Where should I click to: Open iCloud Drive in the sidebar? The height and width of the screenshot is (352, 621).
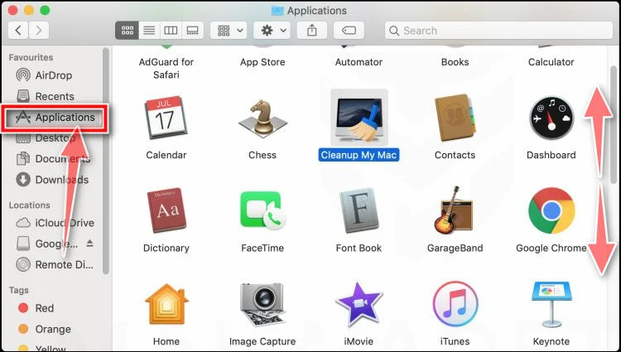pos(55,223)
